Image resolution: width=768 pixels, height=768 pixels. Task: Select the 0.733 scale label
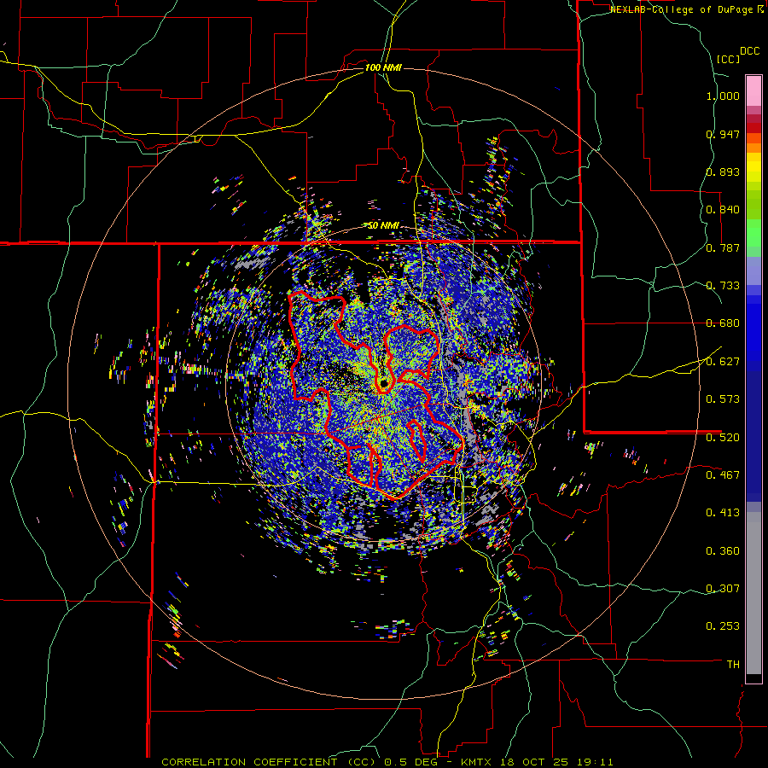coord(723,286)
